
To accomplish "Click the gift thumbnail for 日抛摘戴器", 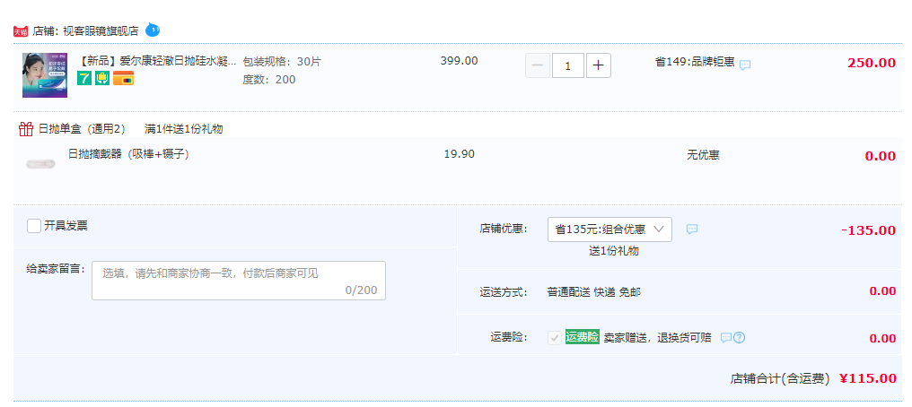I will (x=40, y=164).
